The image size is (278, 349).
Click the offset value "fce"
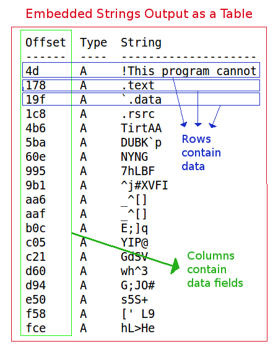point(35,328)
